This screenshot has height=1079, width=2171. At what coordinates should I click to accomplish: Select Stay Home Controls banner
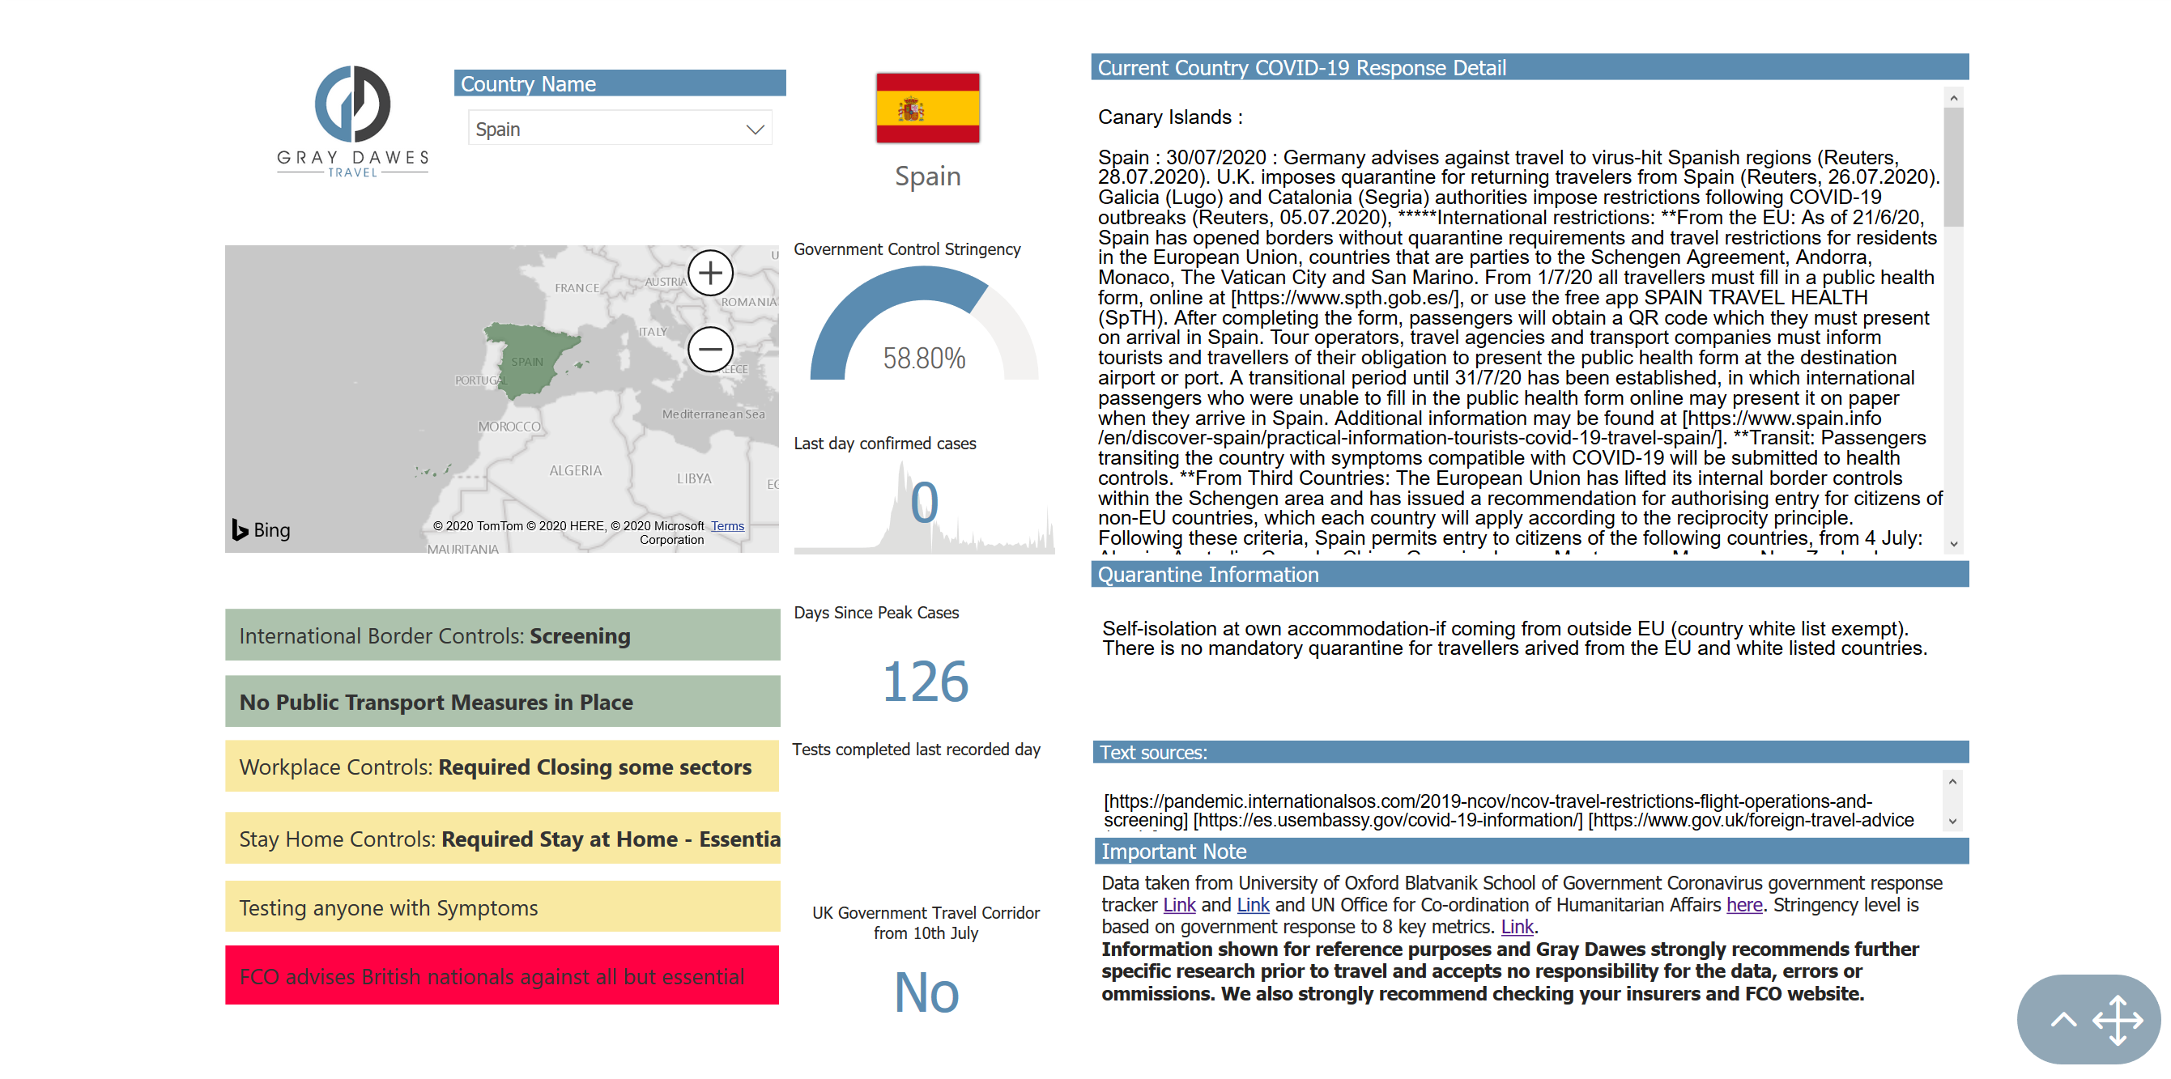tap(502, 838)
